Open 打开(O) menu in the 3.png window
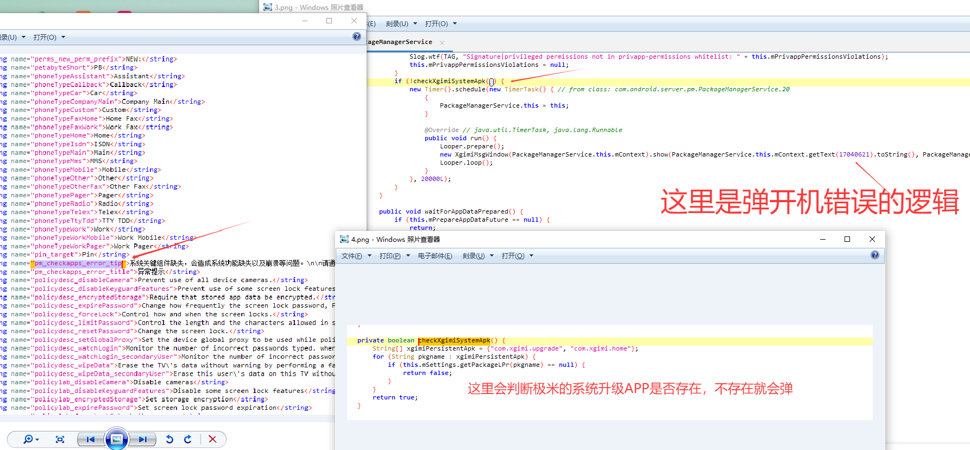The width and height of the screenshot is (970, 450). (x=437, y=24)
